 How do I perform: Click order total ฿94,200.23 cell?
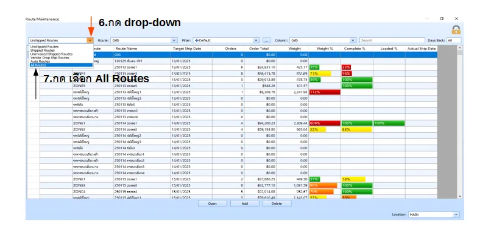point(260,123)
